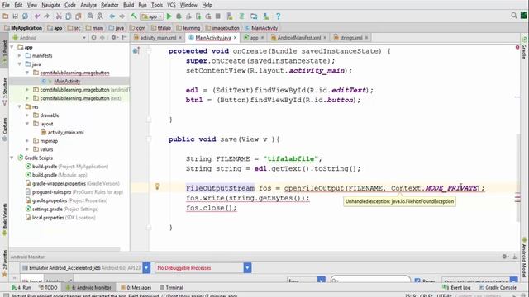The height and width of the screenshot is (297, 529).
Task: Open the VCS menu
Action: (x=171, y=5)
